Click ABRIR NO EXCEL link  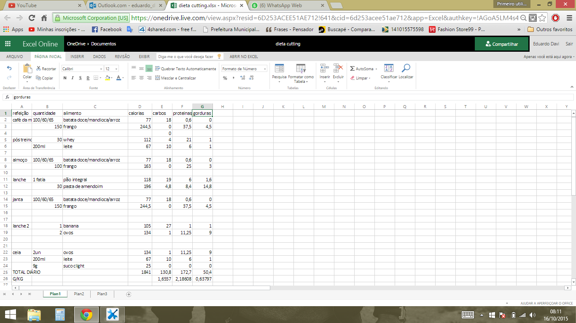(244, 56)
